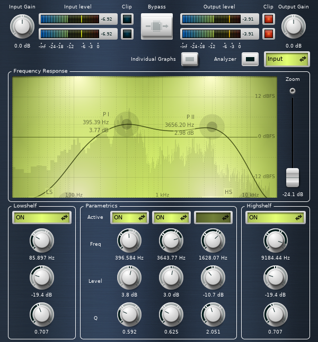Click the 1628.07 Hz value text
Image resolution: width=318 pixels, height=342 pixels.
tap(213, 258)
